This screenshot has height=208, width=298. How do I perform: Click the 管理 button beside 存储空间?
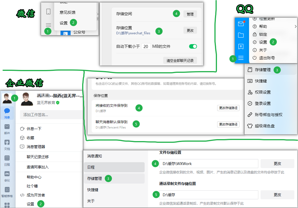click(190, 14)
